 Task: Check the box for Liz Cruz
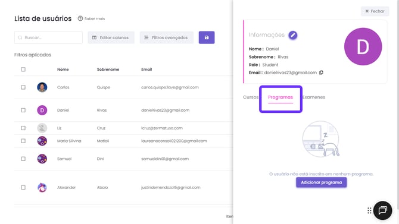(x=23, y=128)
